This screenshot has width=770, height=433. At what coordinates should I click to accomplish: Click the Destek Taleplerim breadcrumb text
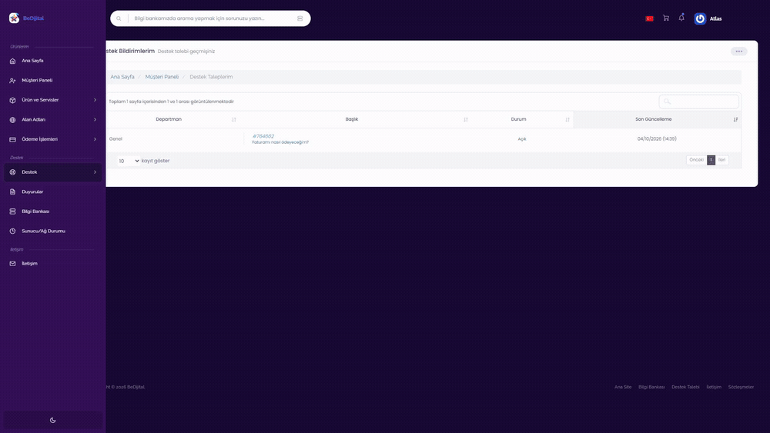coord(211,77)
